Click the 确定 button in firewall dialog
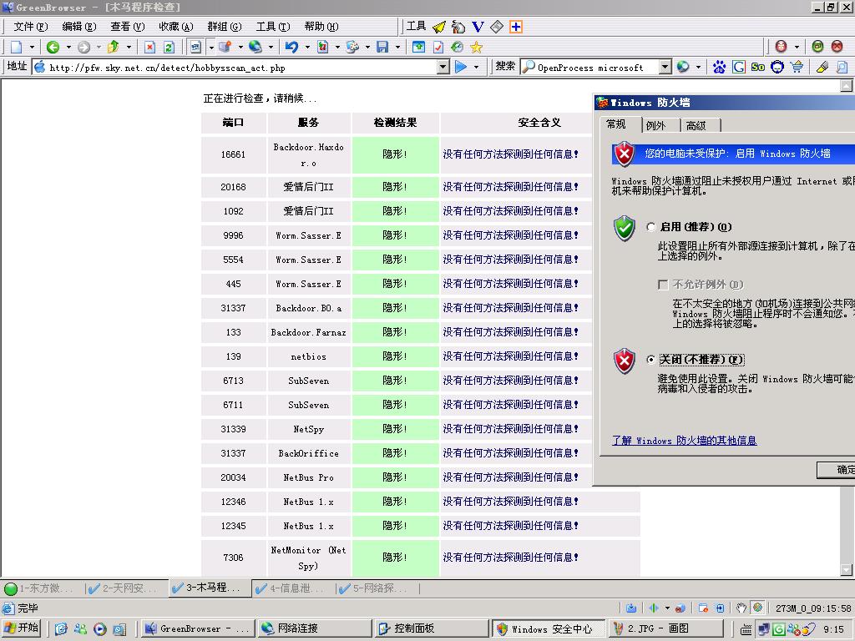 pyautogui.click(x=837, y=470)
